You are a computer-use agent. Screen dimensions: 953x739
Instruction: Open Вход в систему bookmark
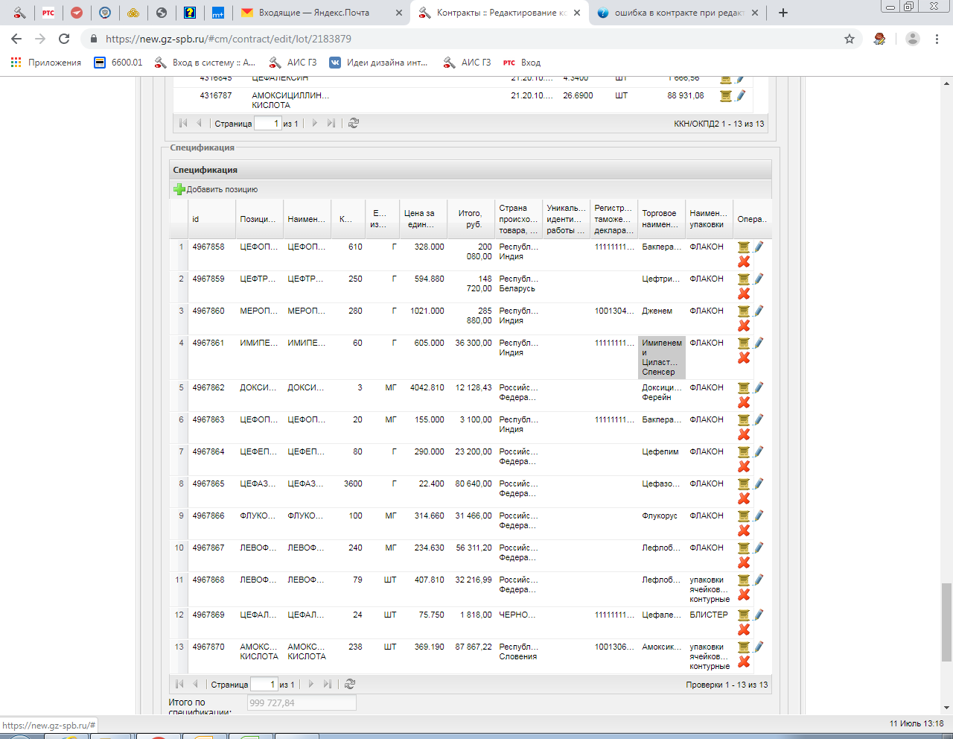pyautogui.click(x=205, y=63)
